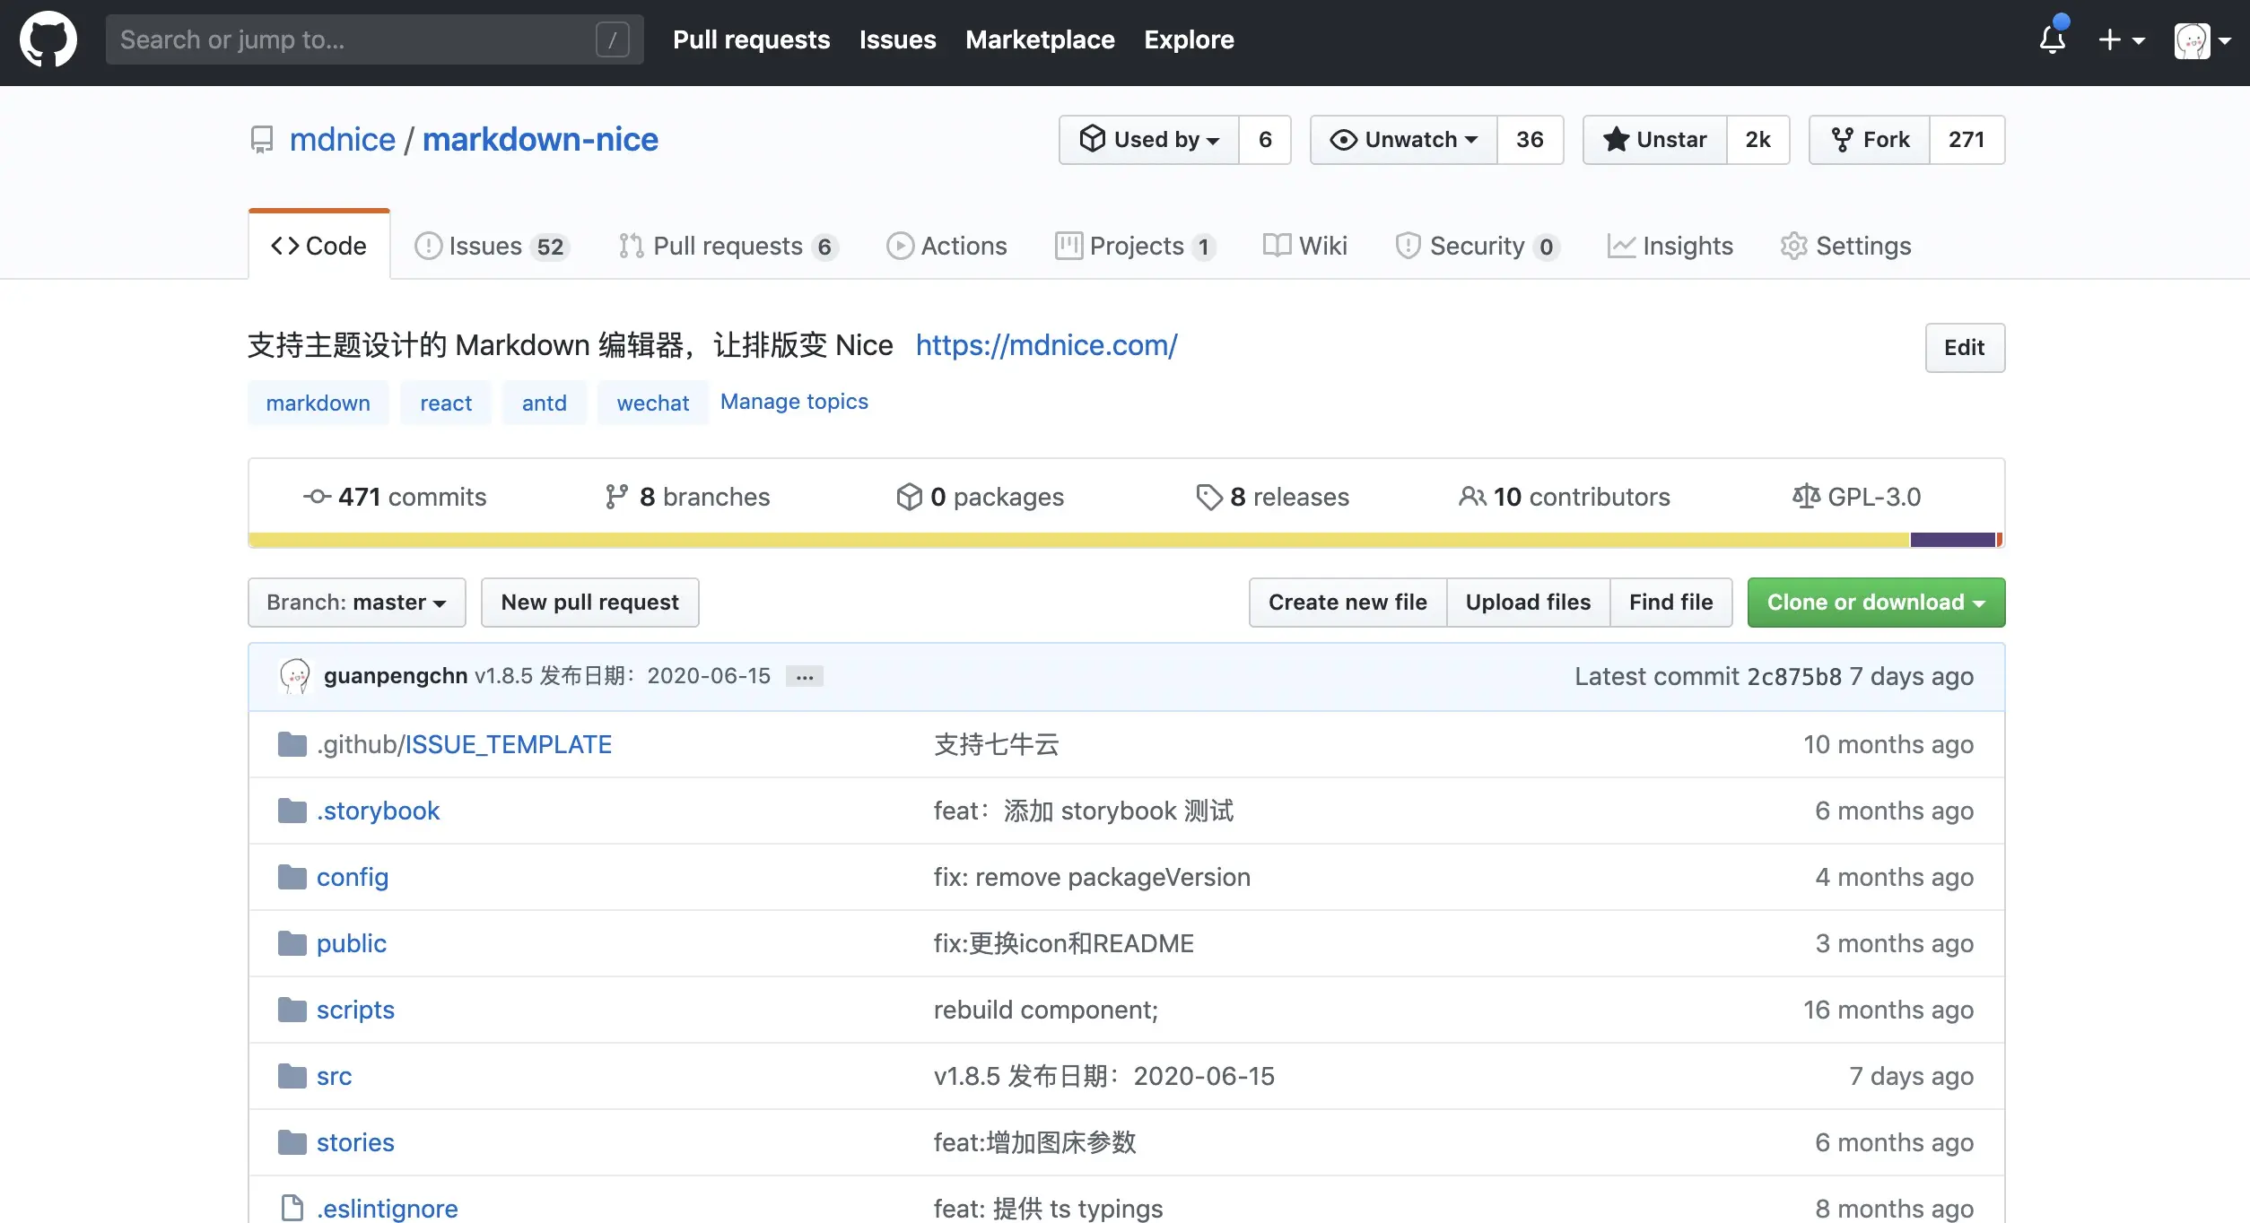Click the releases tag icon
2250x1223 pixels.
[1208, 497]
